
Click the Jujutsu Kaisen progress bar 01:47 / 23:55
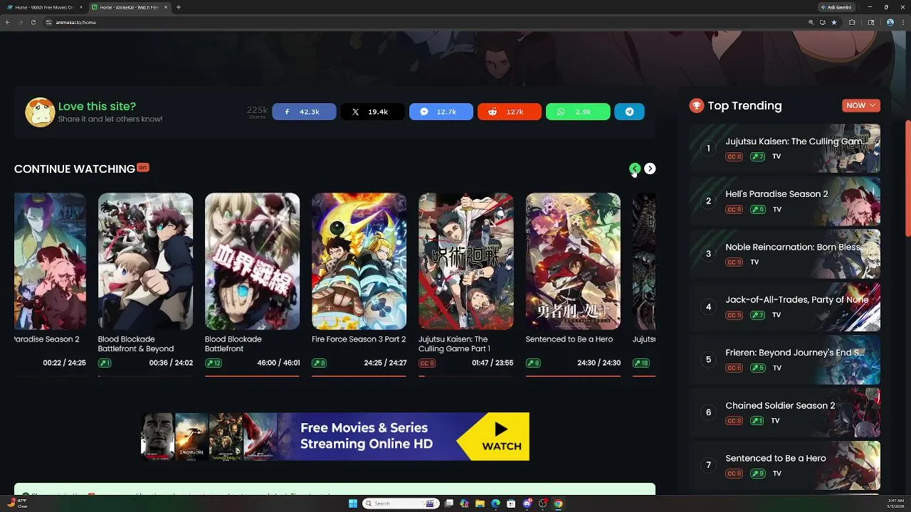(x=465, y=376)
